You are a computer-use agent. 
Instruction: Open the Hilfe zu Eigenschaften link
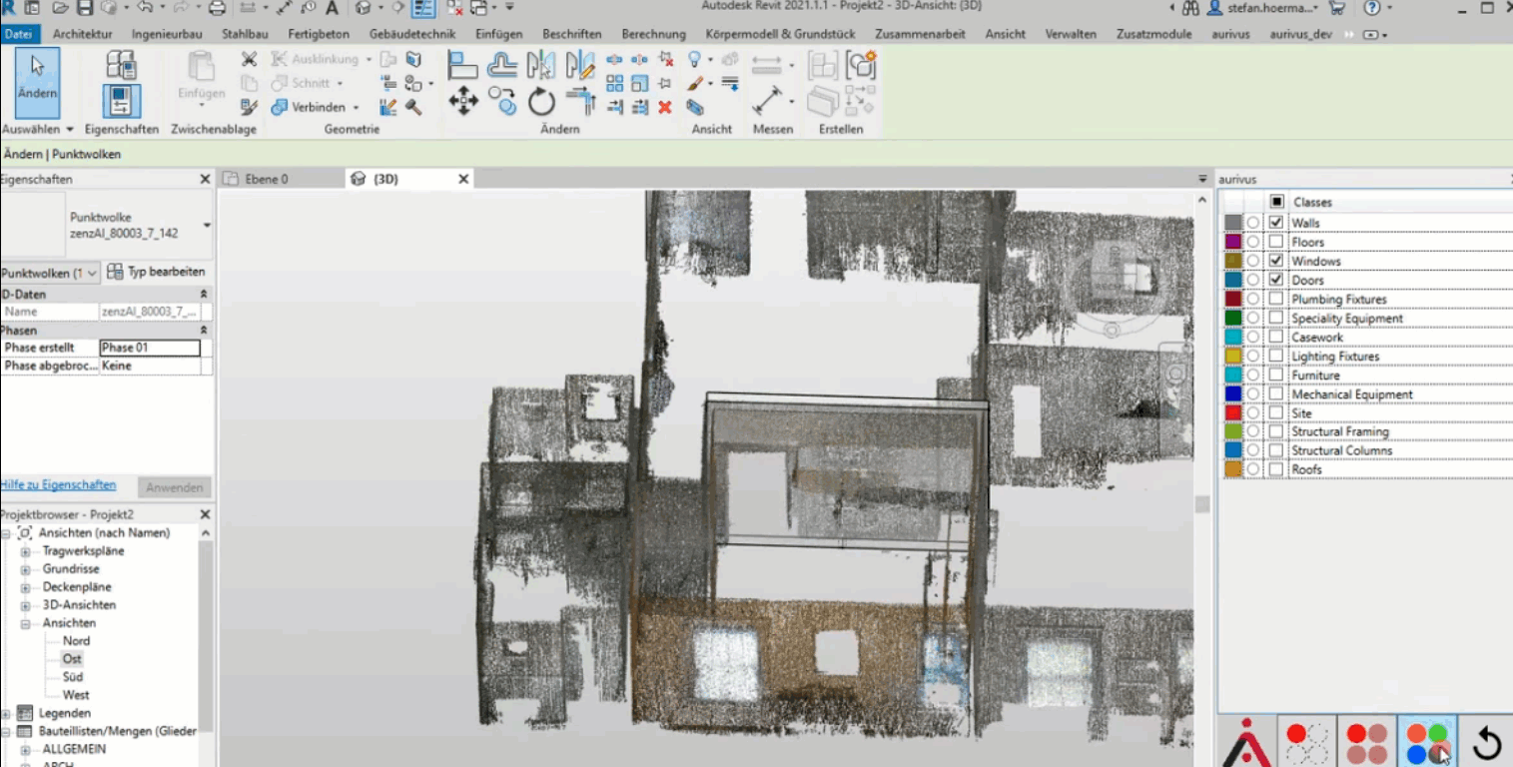click(x=58, y=485)
